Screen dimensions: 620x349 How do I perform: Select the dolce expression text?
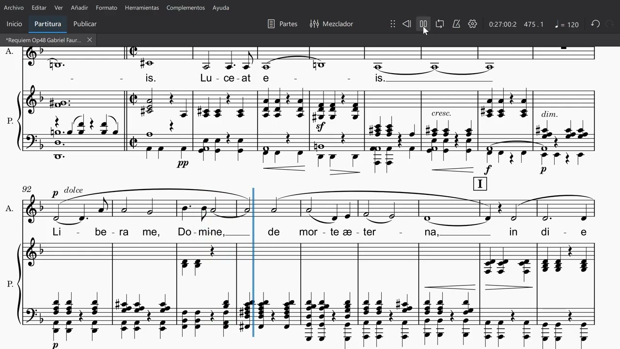click(73, 190)
